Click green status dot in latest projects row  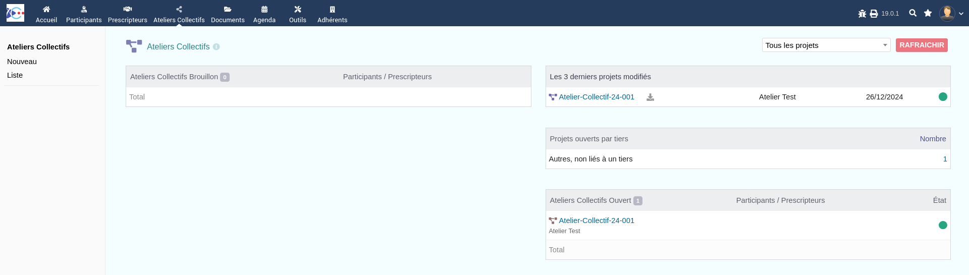[942, 97]
